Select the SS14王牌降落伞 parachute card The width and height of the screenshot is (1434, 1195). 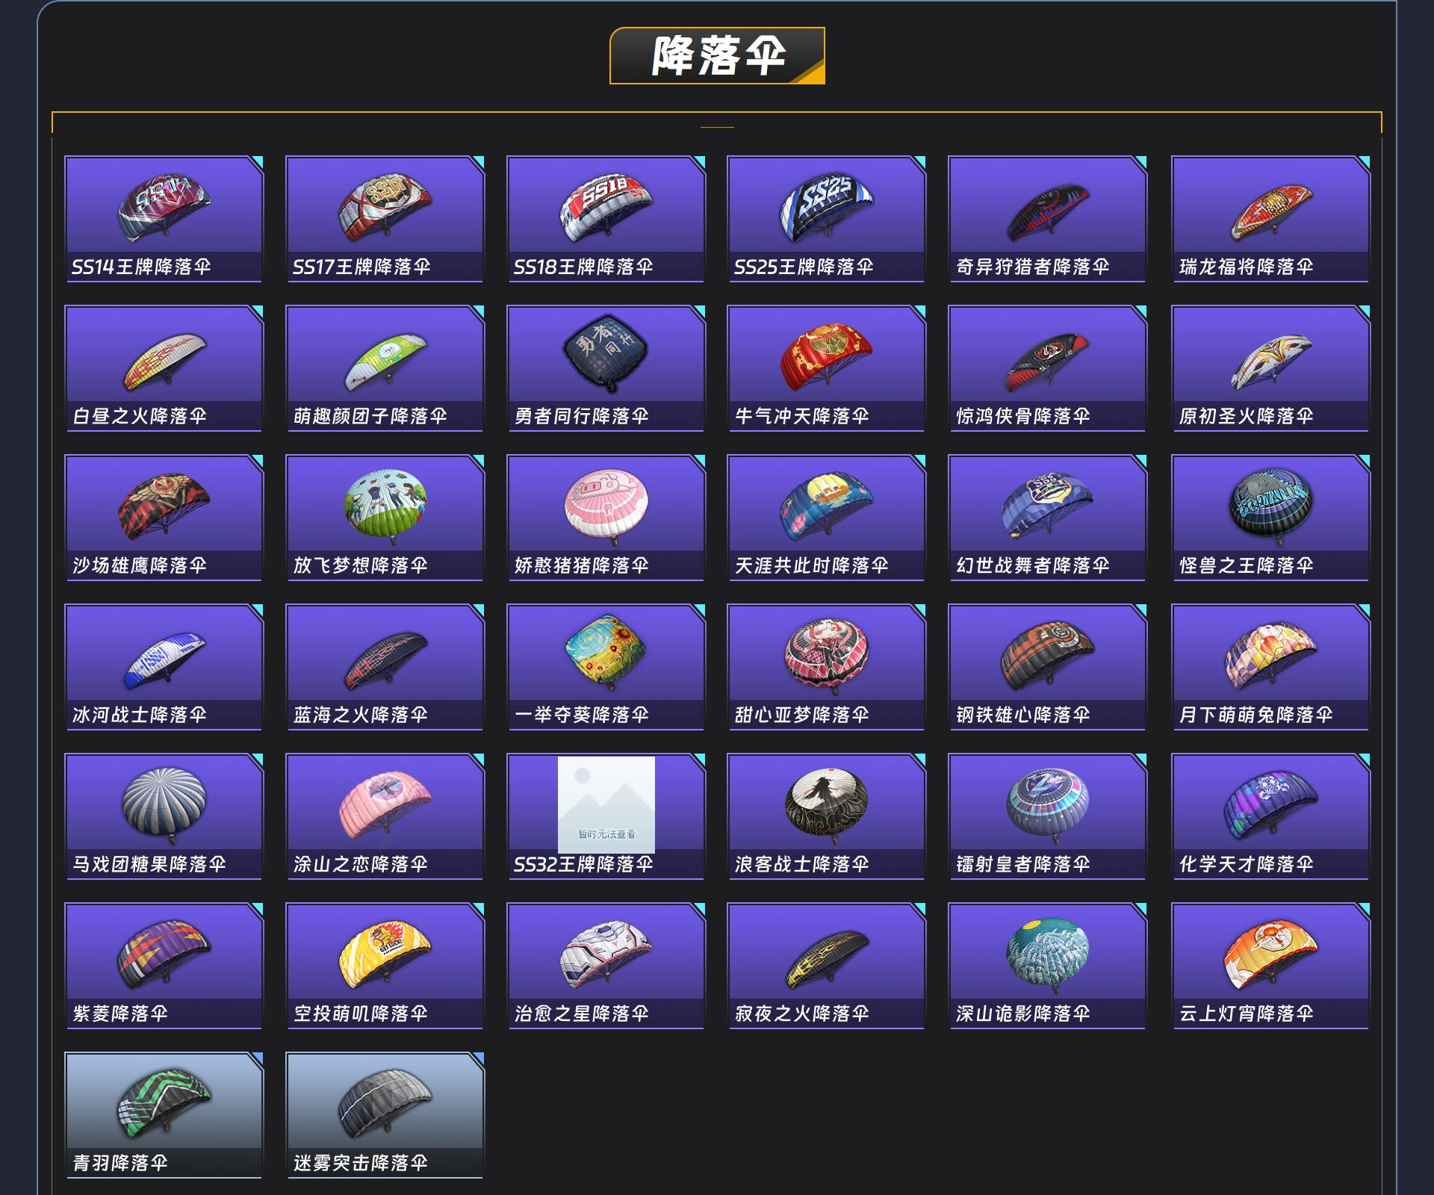[x=164, y=219]
